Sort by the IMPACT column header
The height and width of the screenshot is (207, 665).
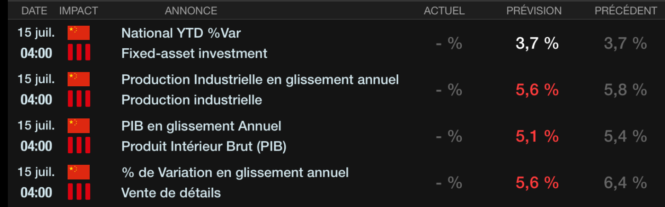[x=79, y=11]
